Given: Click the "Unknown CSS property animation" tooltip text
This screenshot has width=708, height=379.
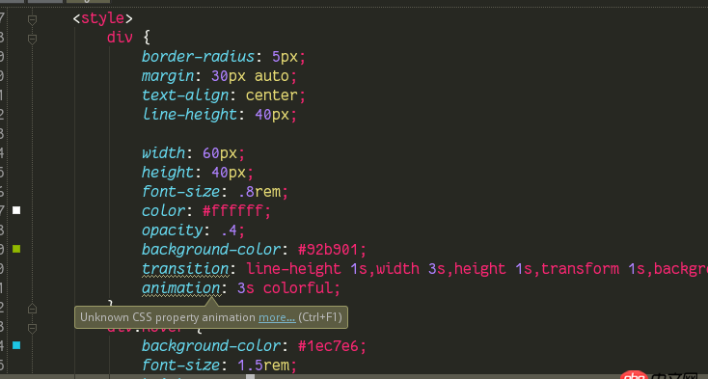Looking at the screenshot, I should (168, 317).
